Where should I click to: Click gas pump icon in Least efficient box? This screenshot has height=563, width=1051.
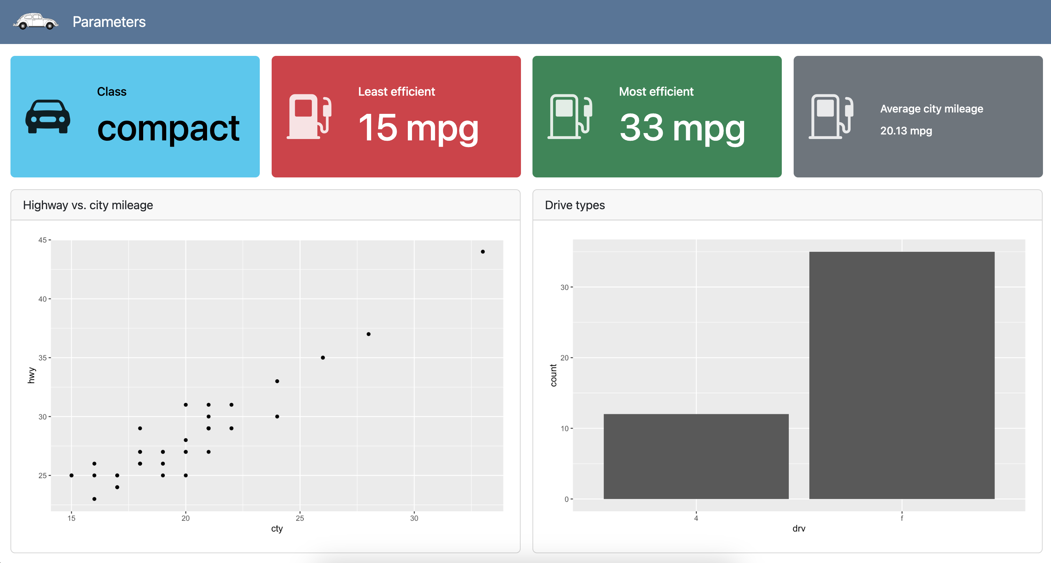click(309, 117)
